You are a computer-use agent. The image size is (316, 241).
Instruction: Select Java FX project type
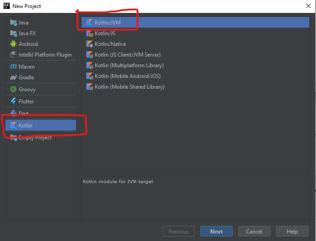pos(41,33)
